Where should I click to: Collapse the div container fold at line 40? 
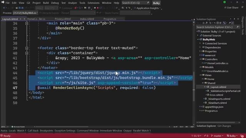click(27, 53)
